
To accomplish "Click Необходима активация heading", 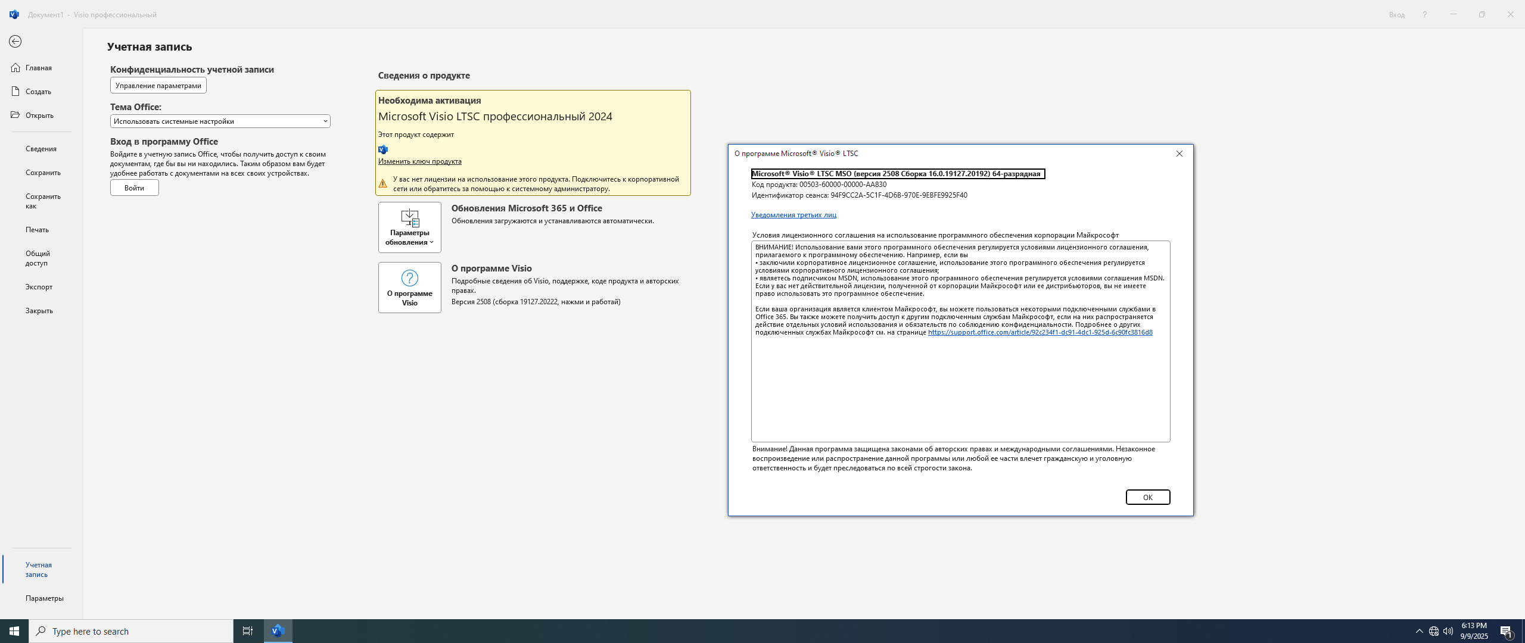I will coord(430,101).
